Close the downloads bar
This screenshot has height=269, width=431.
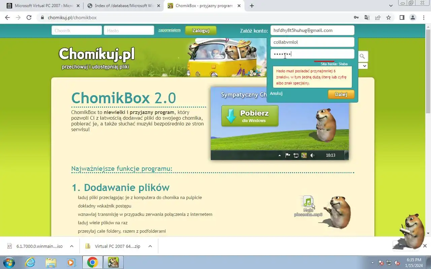[x=425, y=246]
